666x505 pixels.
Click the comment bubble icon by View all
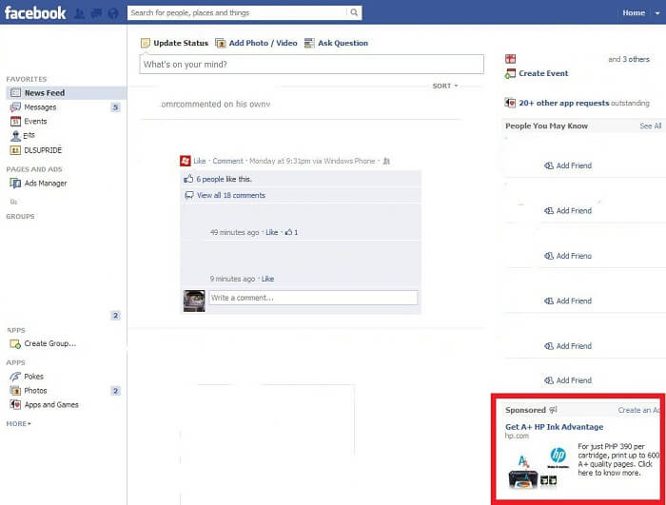(189, 195)
